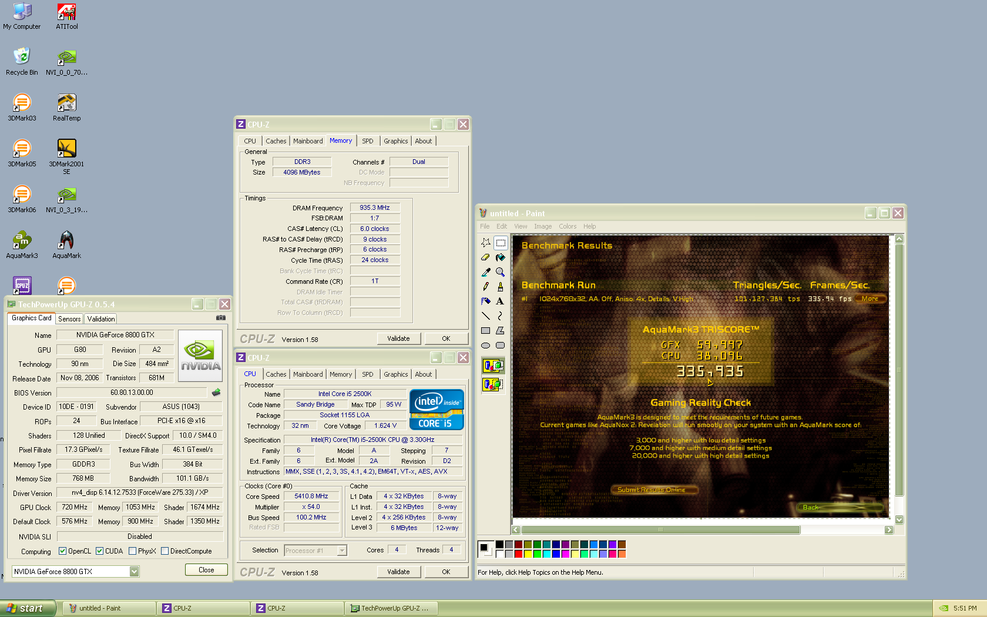This screenshot has height=617, width=987.
Task: Switch to Validation tab in GPU-Z
Action: tap(101, 318)
